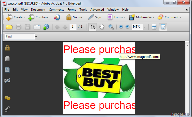Click the upload globe icon

point(46,27)
